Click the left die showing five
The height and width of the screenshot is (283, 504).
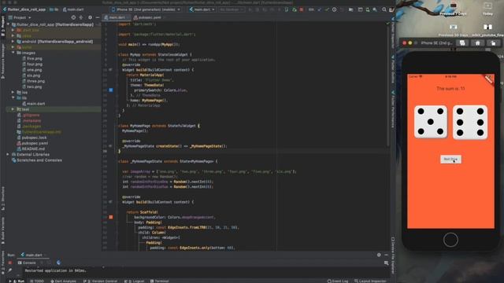click(431, 122)
